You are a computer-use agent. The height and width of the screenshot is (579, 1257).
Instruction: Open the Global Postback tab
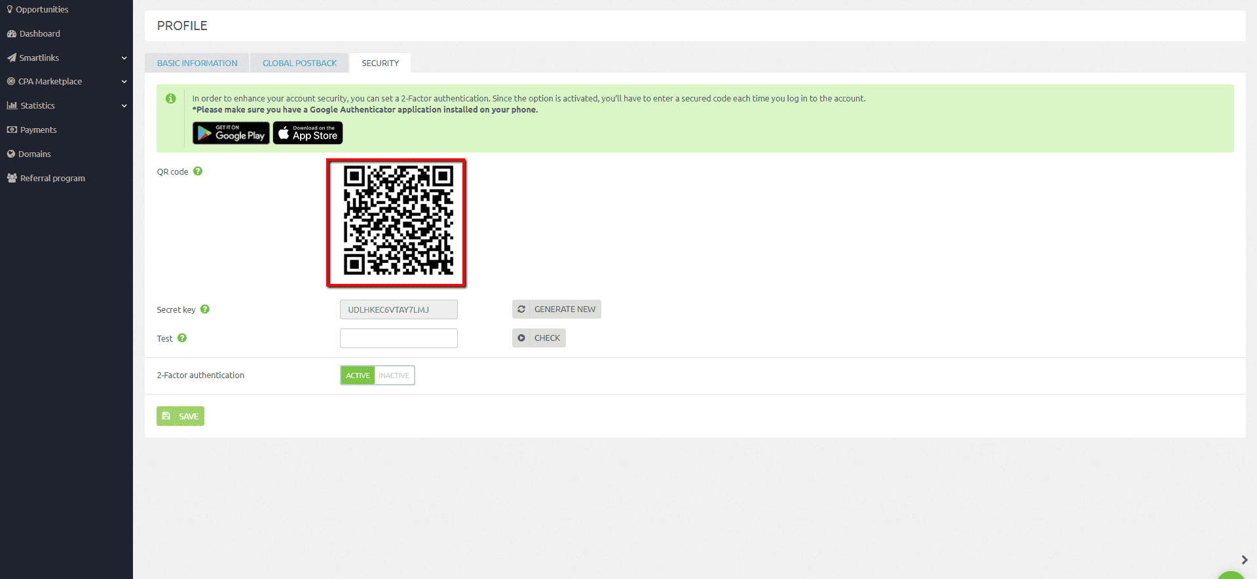click(x=299, y=63)
